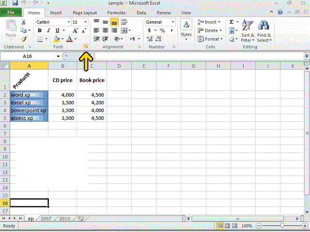Click the Fill Color paint bucket
Viewport: 310px width, 232px height.
tap(57, 39)
